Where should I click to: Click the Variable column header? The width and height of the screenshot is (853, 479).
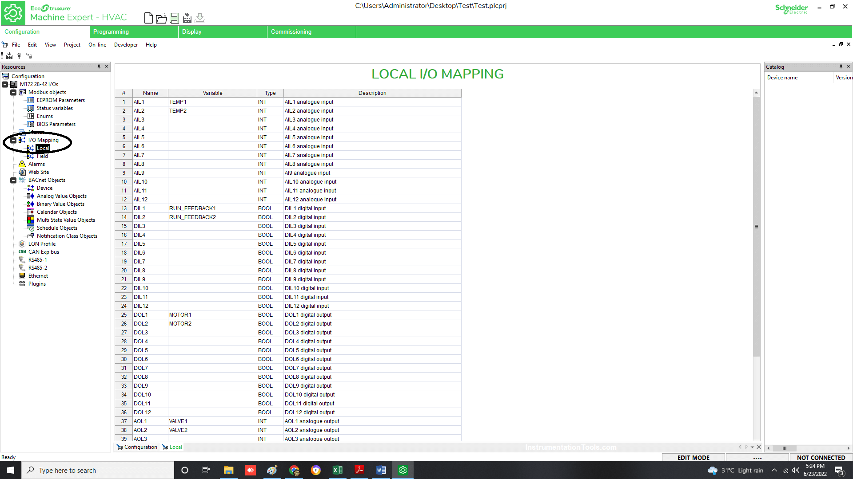212,93
